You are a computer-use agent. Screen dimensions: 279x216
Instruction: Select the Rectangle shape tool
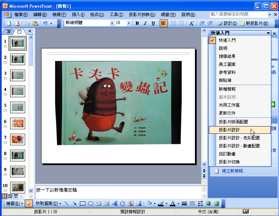83,203
